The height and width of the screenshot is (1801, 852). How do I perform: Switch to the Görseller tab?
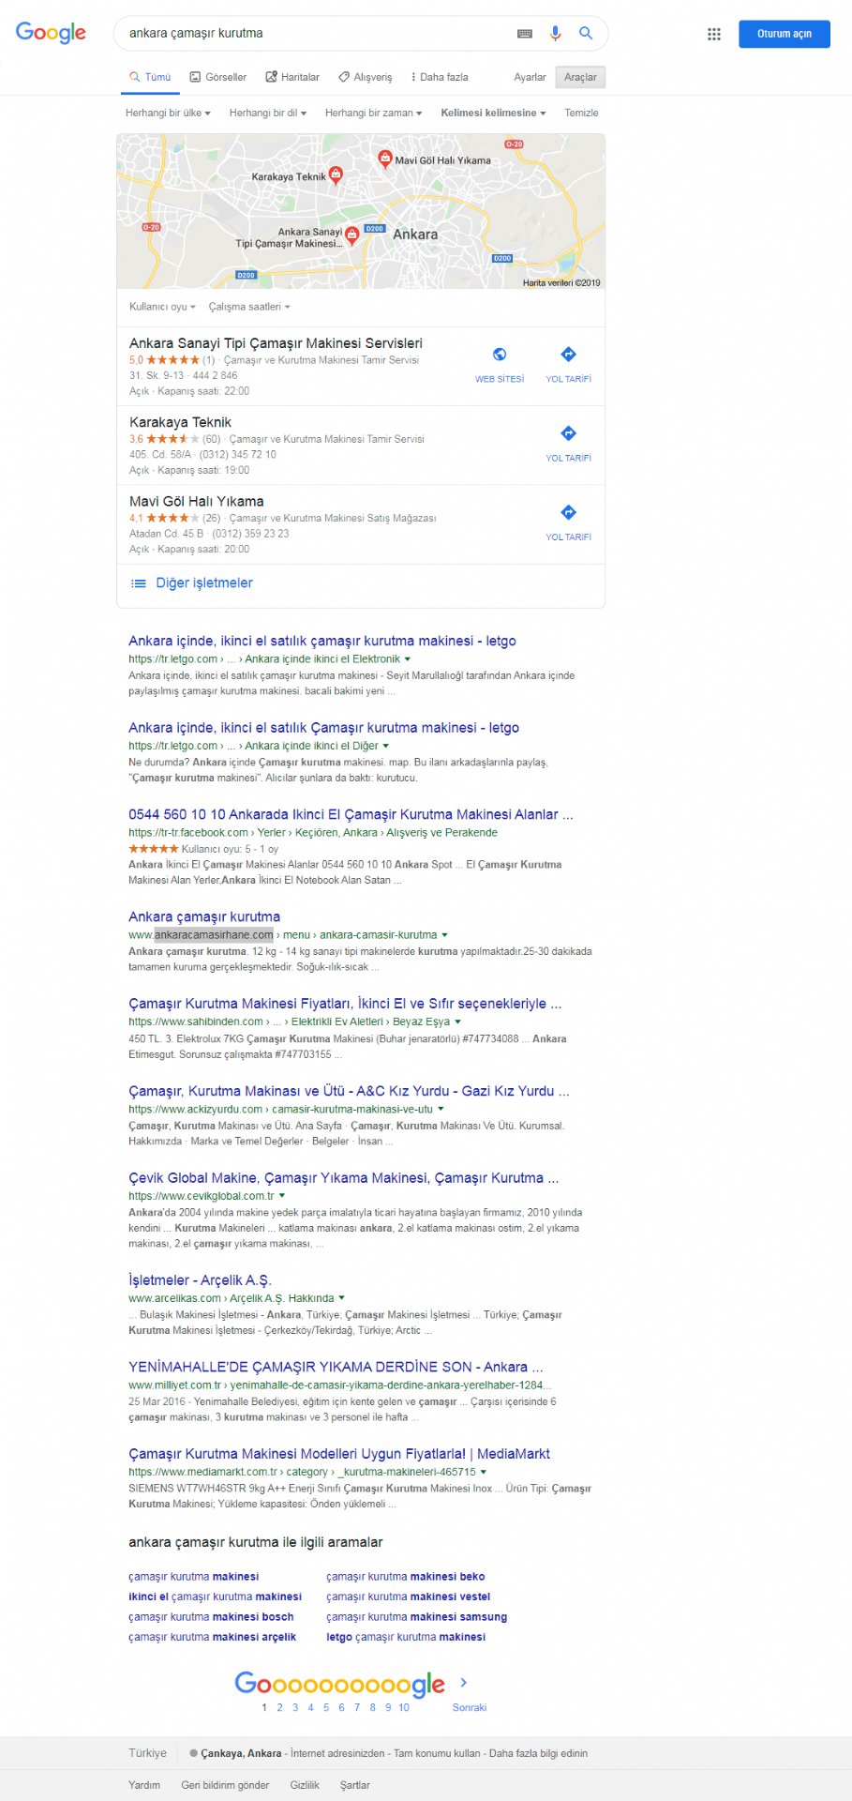(x=217, y=77)
